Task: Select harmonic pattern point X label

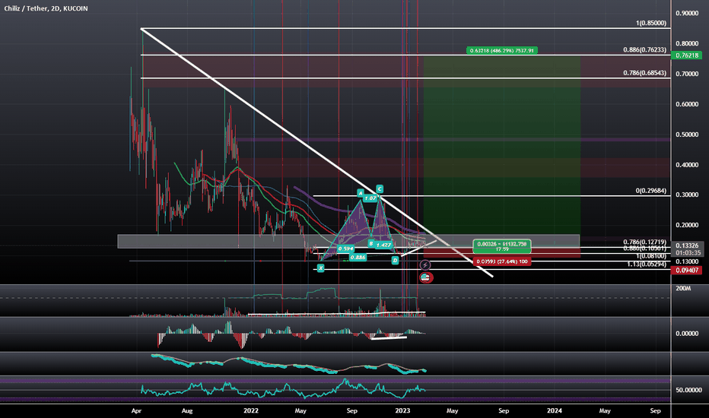Action: (x=320, y=268)
